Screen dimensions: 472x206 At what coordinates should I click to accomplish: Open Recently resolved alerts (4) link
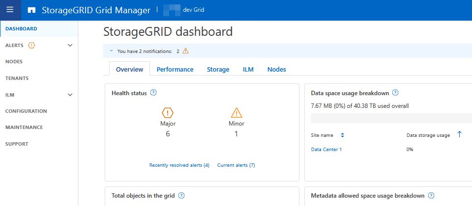[179, 165]
